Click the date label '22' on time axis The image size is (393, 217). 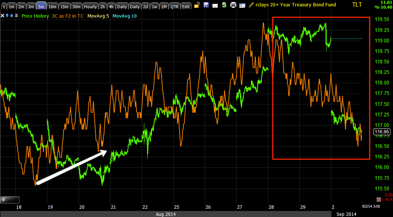(x=145, y=207)
